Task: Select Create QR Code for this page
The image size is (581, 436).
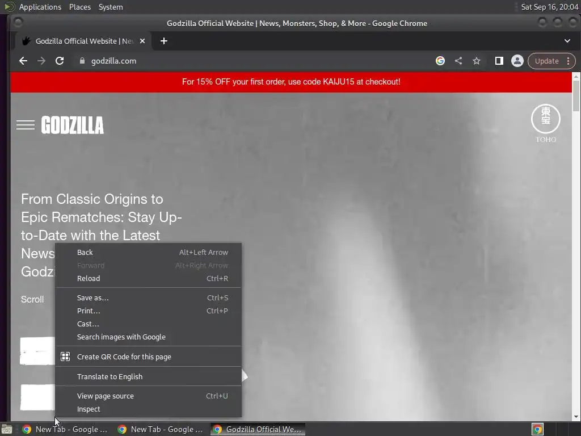Action: click(x=148, y=357)
